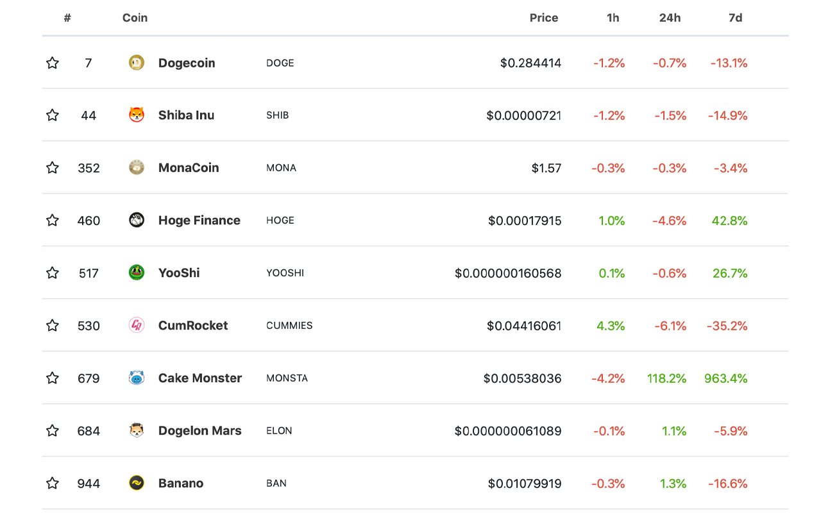Click the Cake Monster logo icon

pyautogui.click(x=137, y=378)
